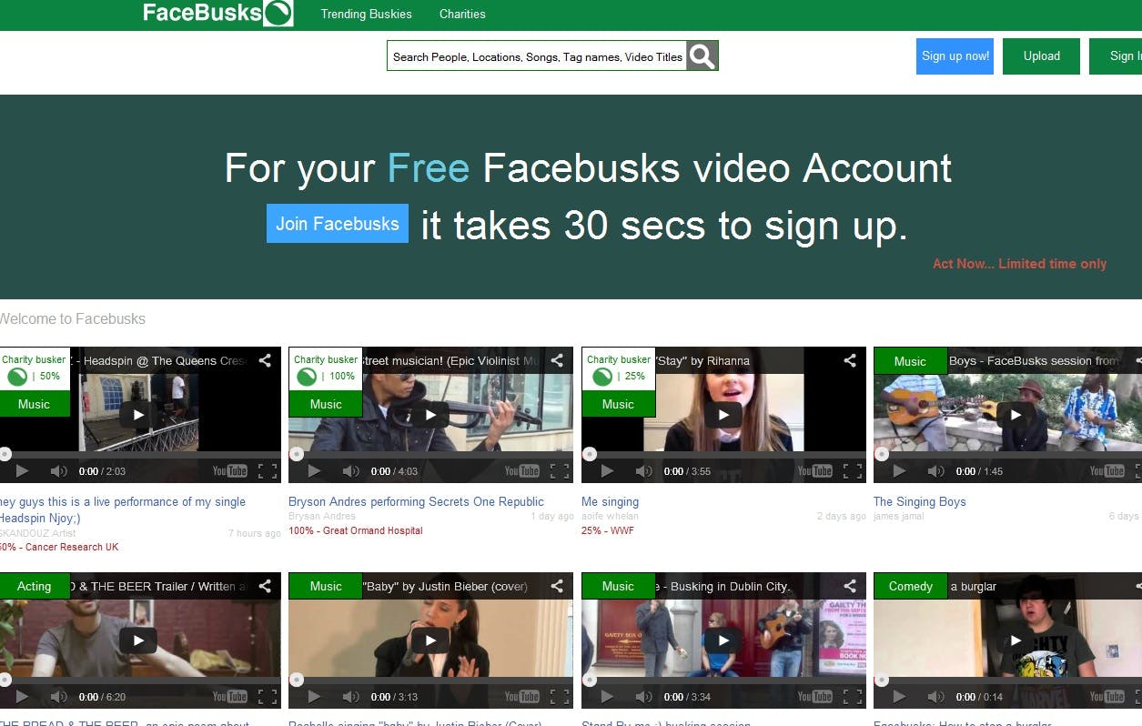Click the Upload button

tap(1041, 55)
